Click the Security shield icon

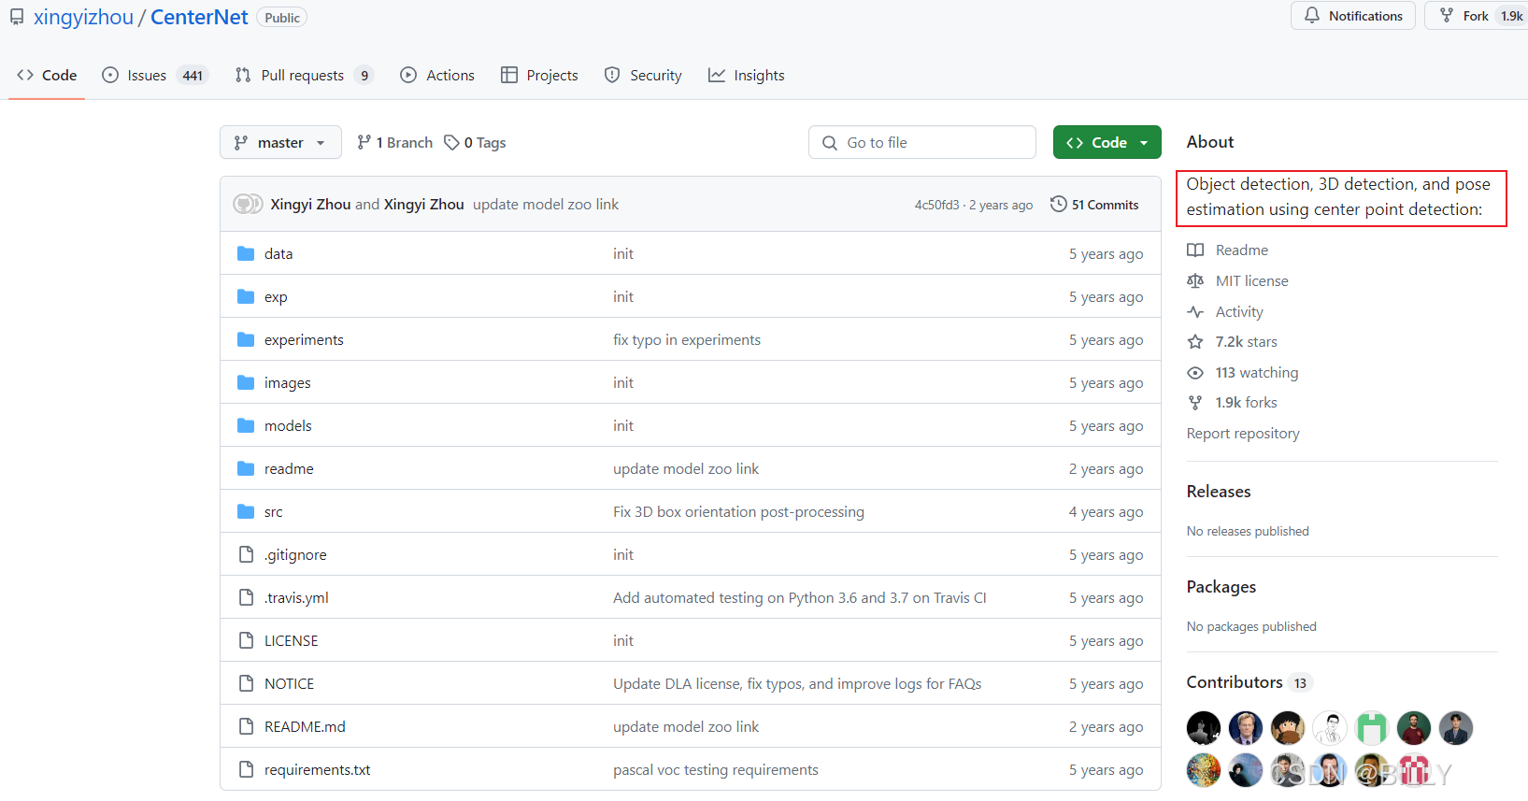[x=612, y=75]
